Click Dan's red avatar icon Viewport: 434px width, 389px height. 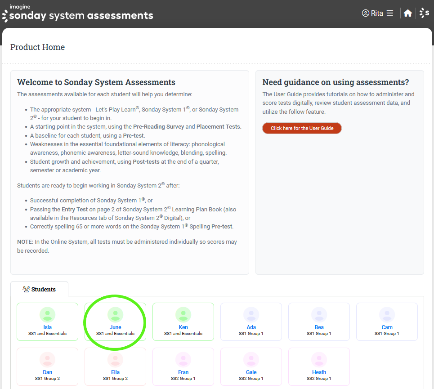[x=48, y=359]
